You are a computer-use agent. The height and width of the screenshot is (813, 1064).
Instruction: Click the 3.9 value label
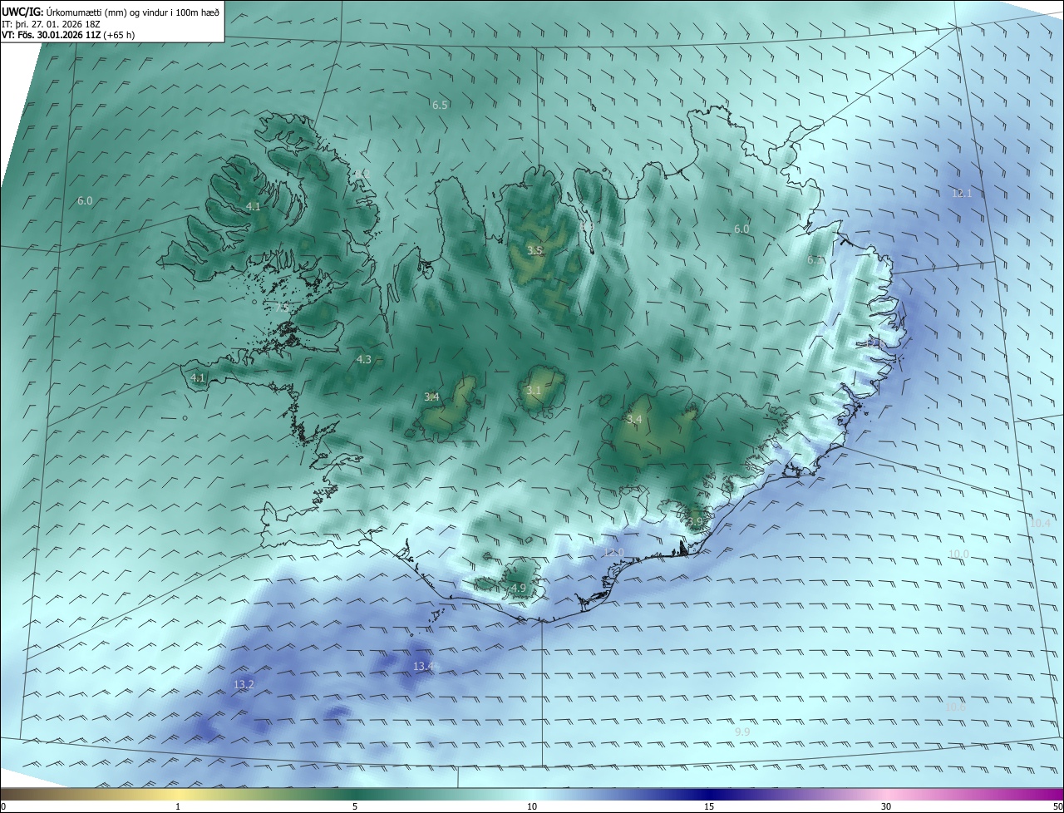coord(695,521)
